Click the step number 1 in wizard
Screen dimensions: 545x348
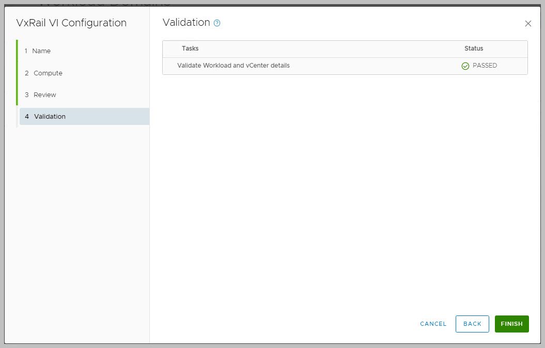coord(26,51)
